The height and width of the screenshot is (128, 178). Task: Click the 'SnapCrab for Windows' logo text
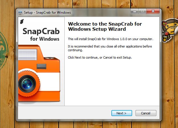pos(41,34)
